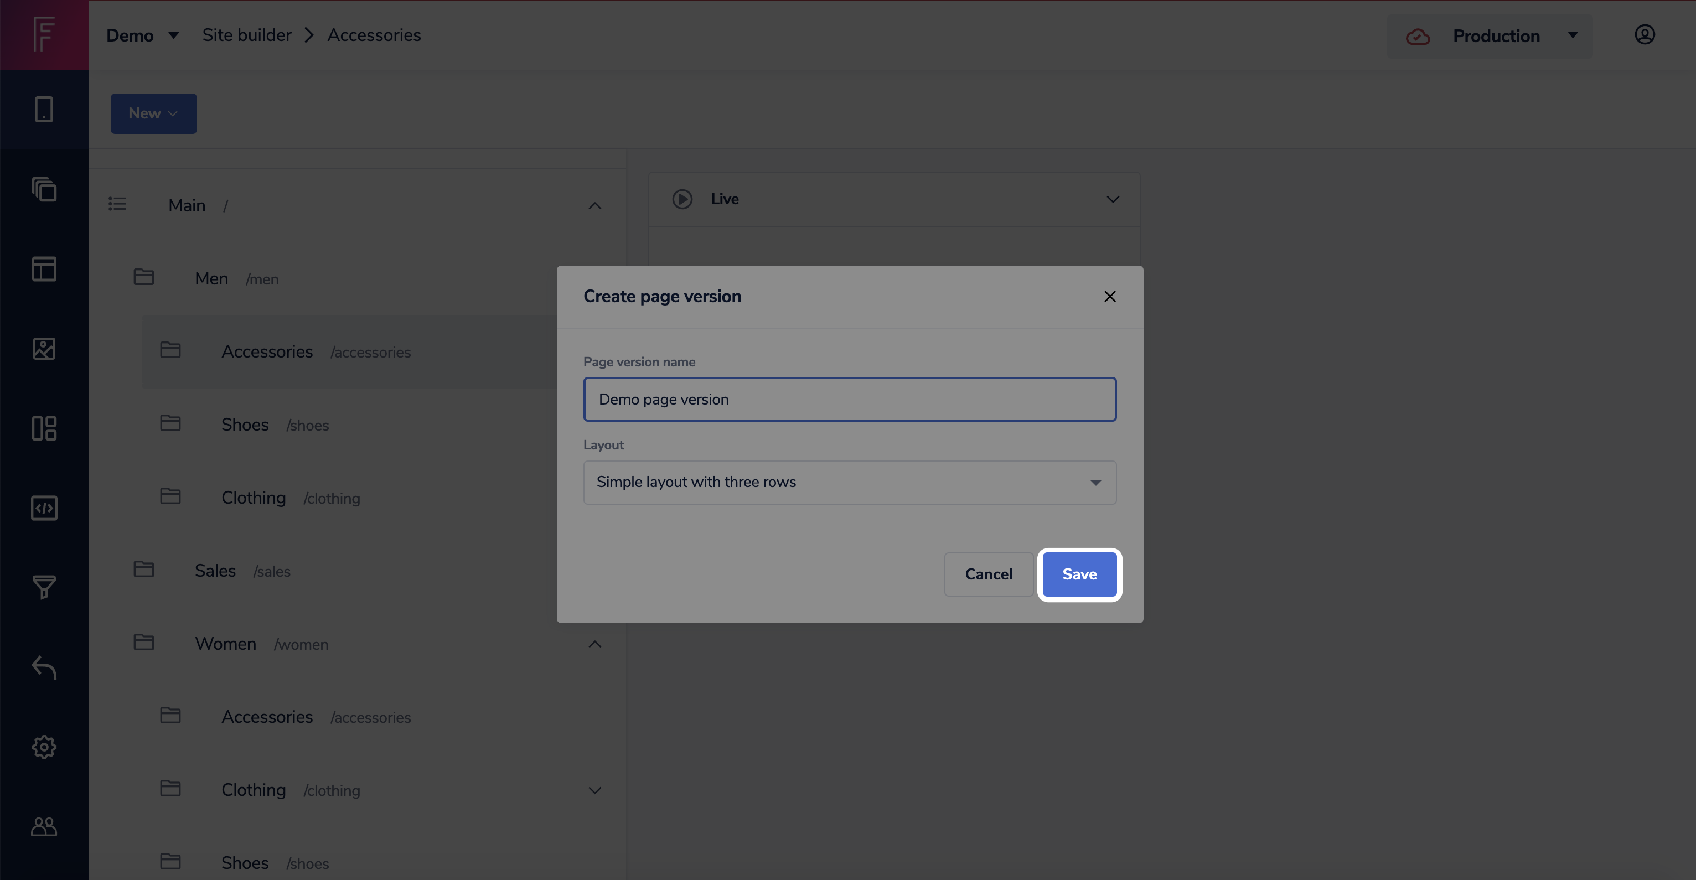Select Shoes under Women
Screen dimensions: 1696x880
point(275,863)
